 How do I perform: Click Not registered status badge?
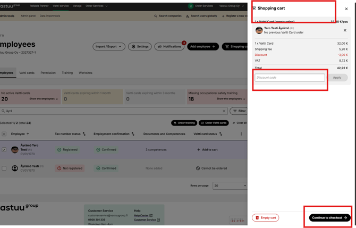70,168
